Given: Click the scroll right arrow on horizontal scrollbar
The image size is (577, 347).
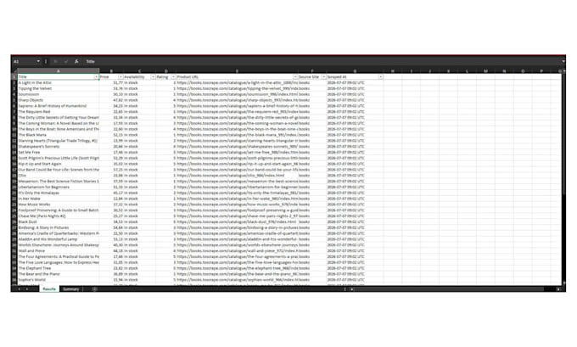Looking at the screenshot, I should coord(558,289).
